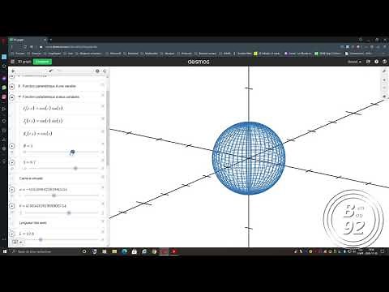Select the 'Fonction paramétrique à une variable' title

(49, 86)
